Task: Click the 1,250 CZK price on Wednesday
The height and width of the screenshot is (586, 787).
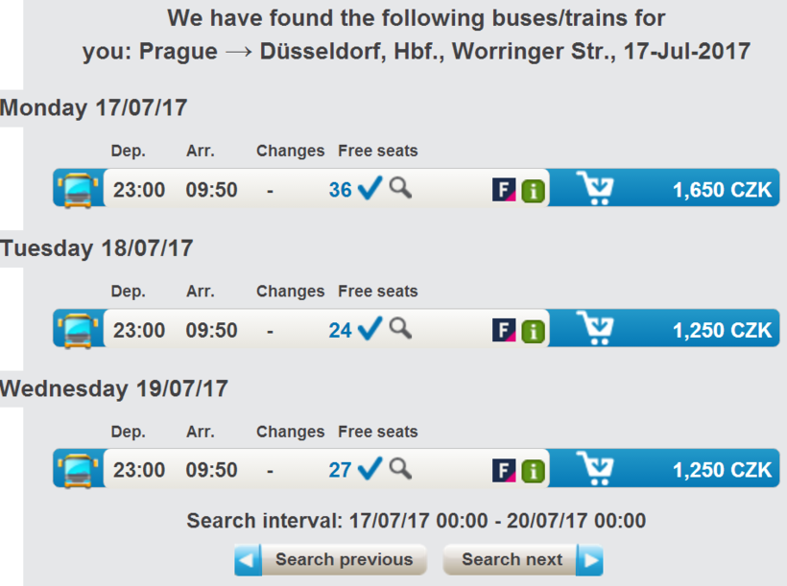Action: (722, 470)
